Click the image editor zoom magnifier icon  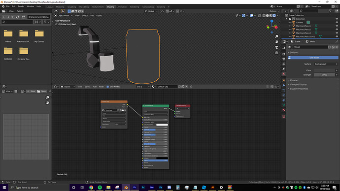(47, 97)
